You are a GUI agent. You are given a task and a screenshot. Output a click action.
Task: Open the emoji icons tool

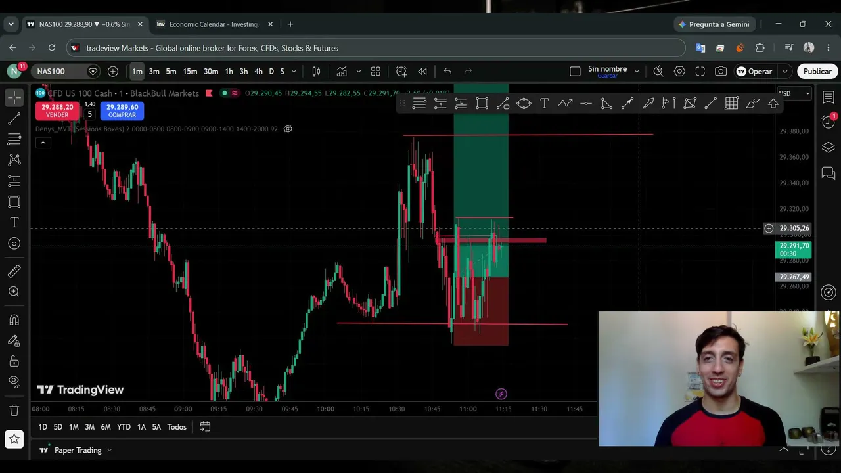14,244
